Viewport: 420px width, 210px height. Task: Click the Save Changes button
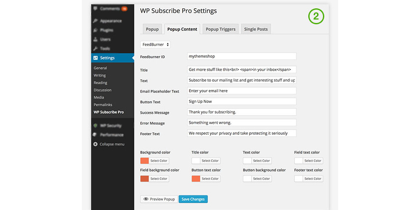click(x=193, y=199)
